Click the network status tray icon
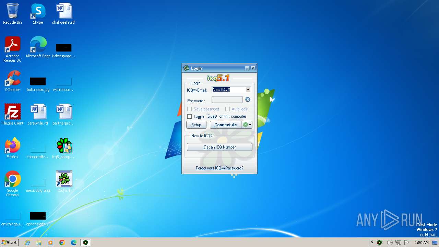This screenshot has width=439, height=247. coord(398,243)
